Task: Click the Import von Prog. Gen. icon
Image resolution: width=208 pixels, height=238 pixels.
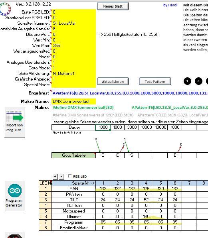Action: (x=15, y=122)
